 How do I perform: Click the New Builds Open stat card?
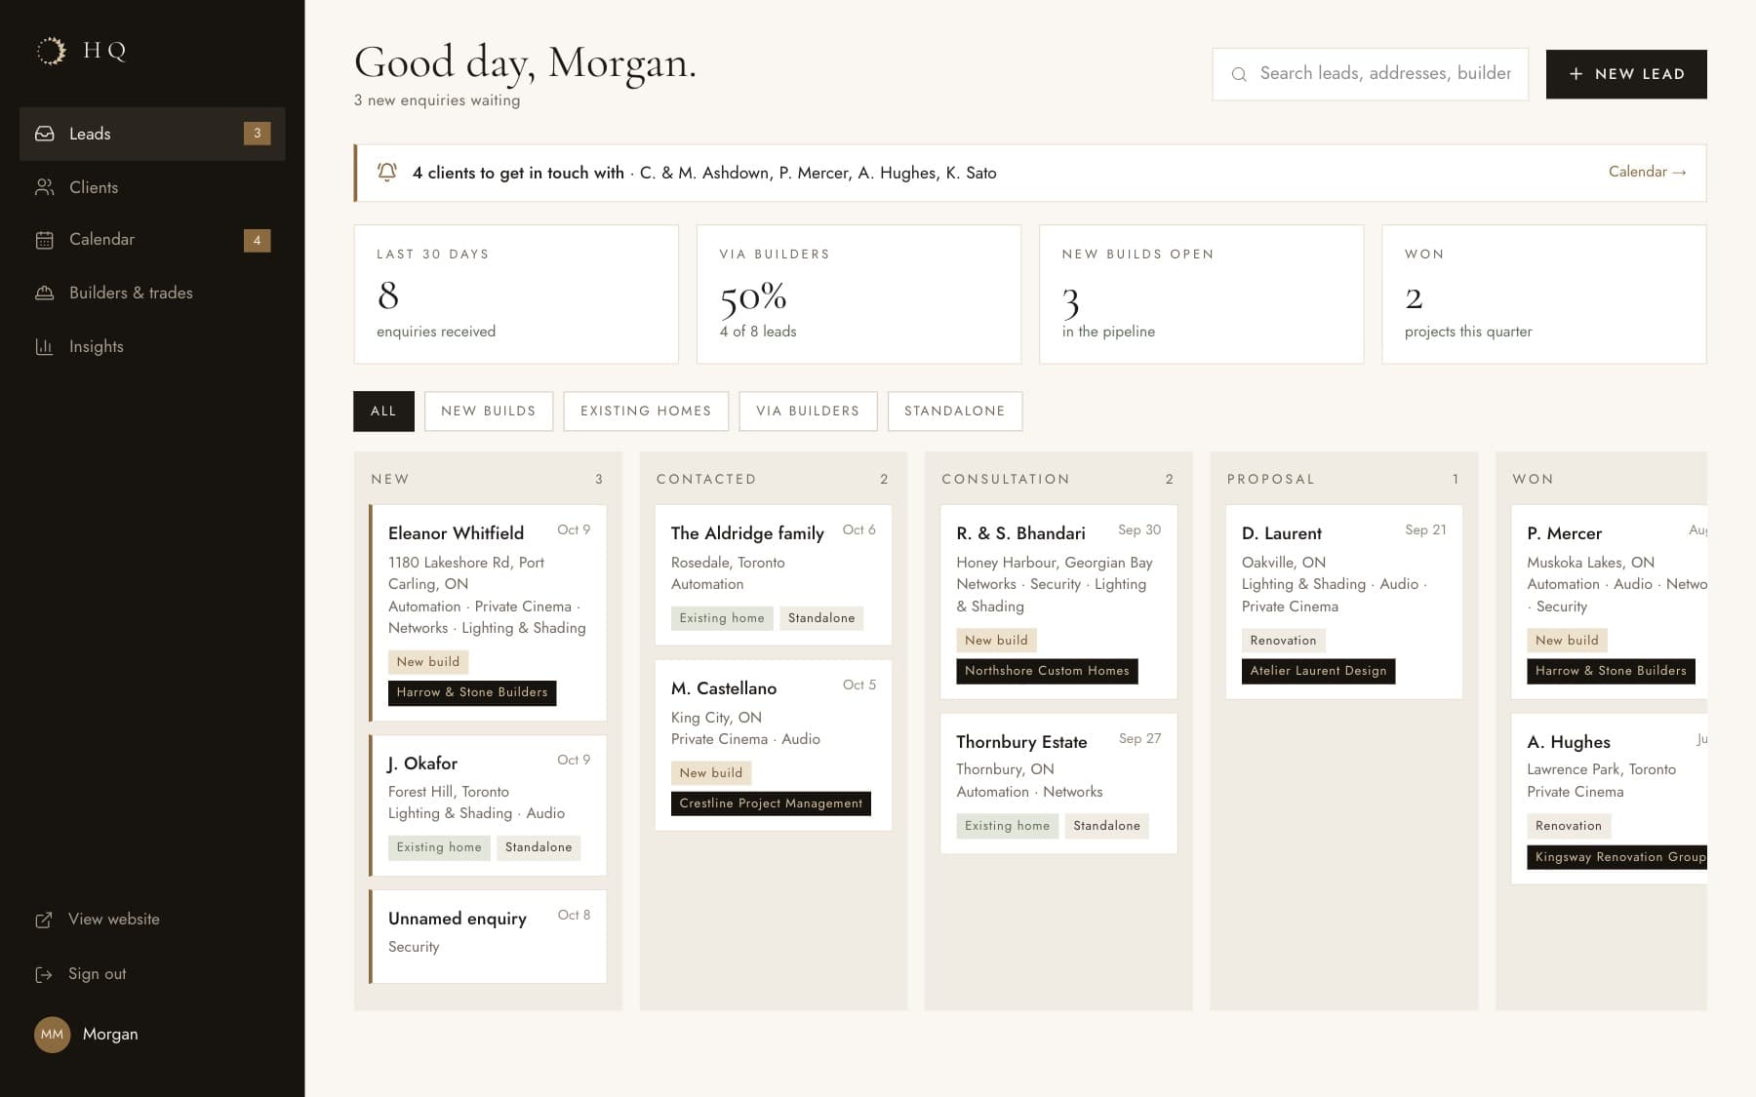tap(1201, 294)
